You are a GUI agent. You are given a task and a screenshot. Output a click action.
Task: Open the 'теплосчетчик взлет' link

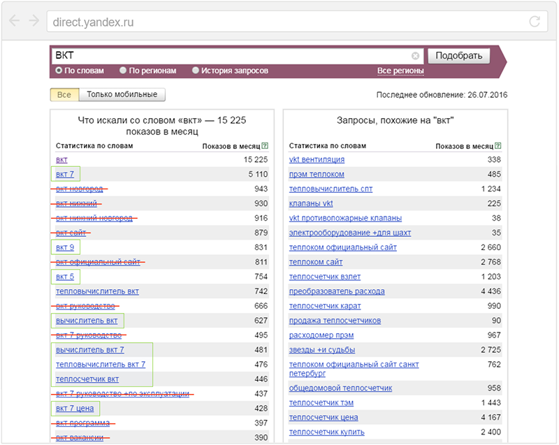(325, 277)
